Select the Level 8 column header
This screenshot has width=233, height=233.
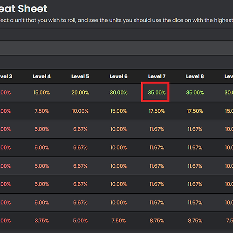pyautogui.click(x=195, y=76)
